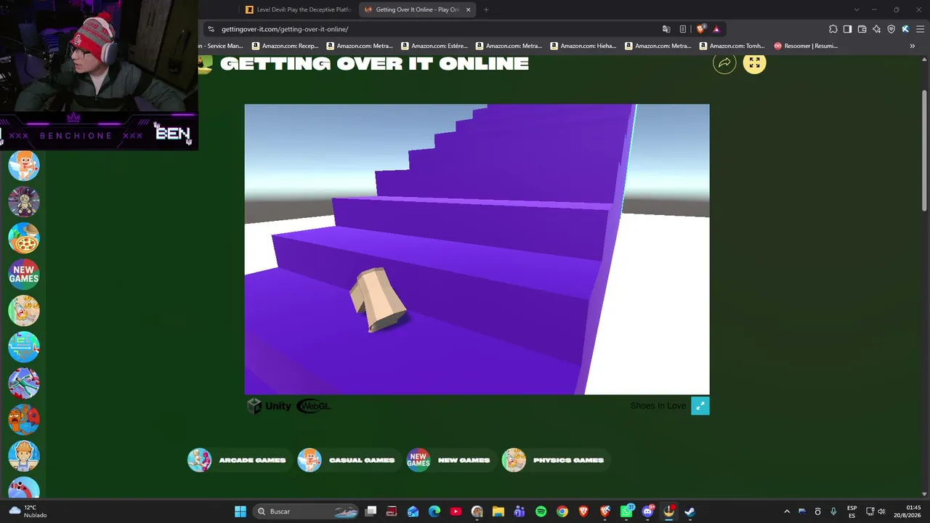Open Casual Games category
Screen dimensions: 930x523
tap(349, 460)
